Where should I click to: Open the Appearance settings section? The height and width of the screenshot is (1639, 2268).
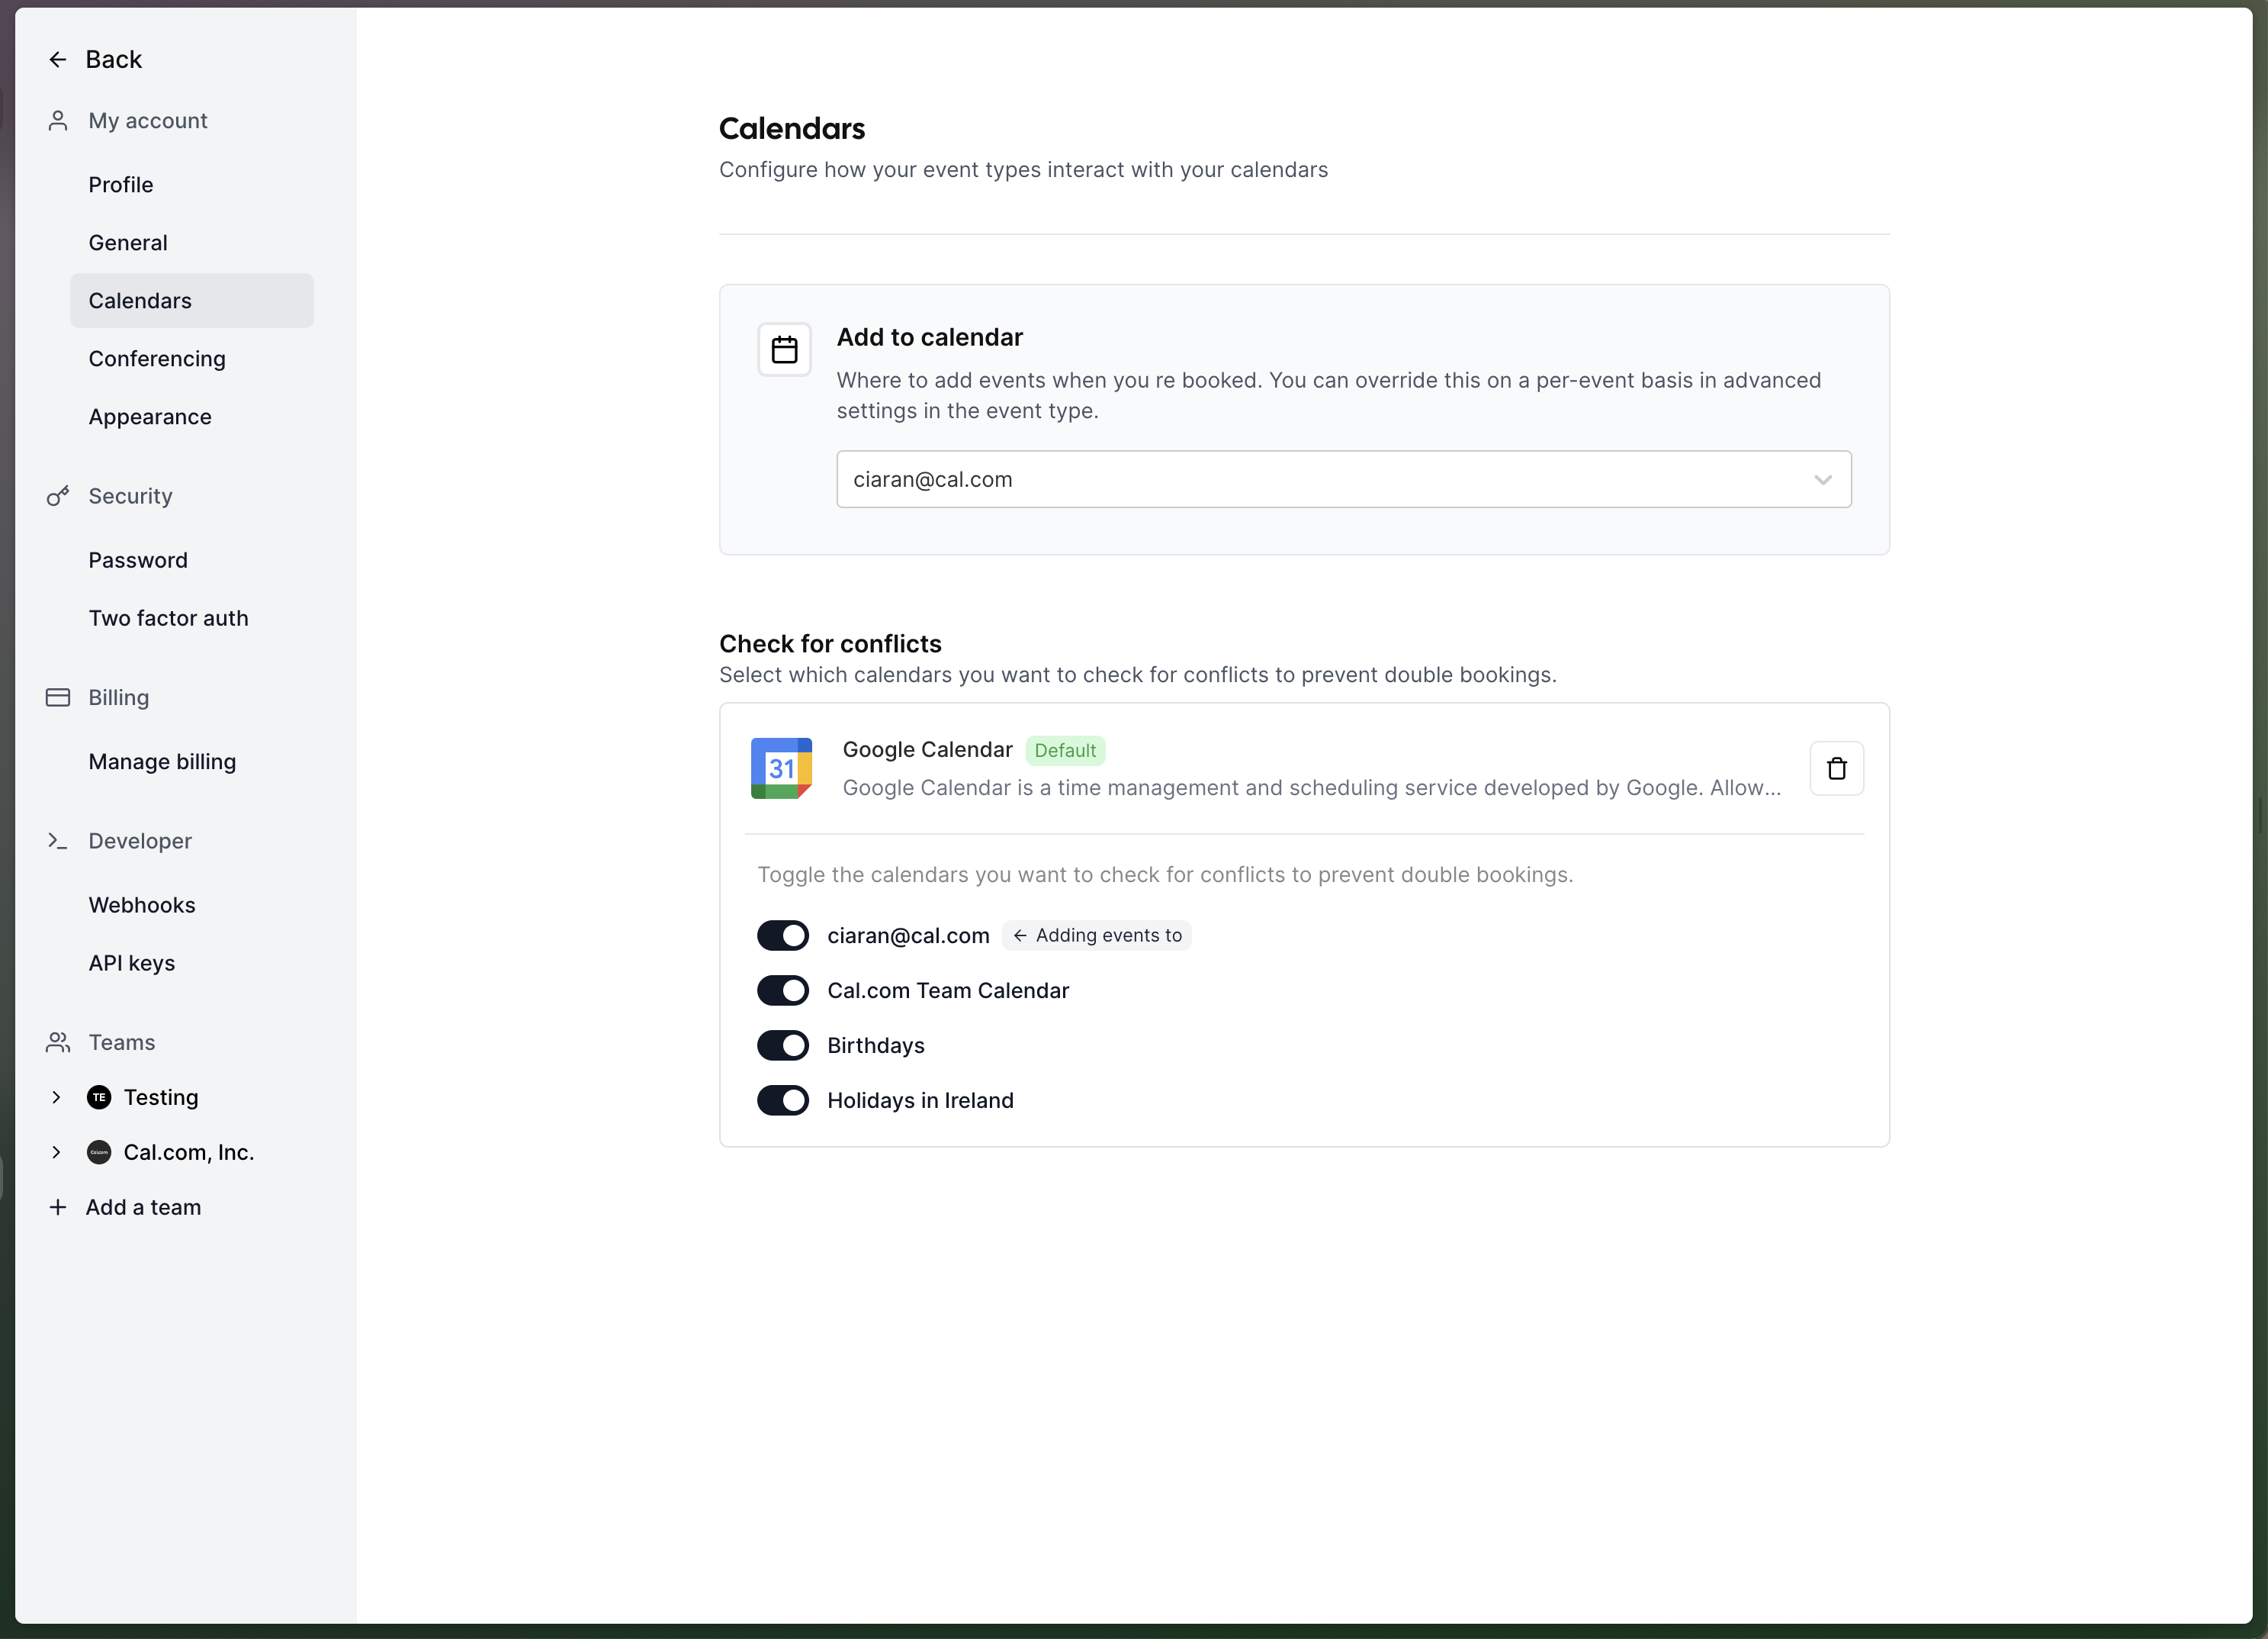coord(150,417)
